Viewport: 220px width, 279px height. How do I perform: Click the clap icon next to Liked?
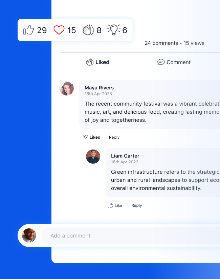[x=89, y=62]
